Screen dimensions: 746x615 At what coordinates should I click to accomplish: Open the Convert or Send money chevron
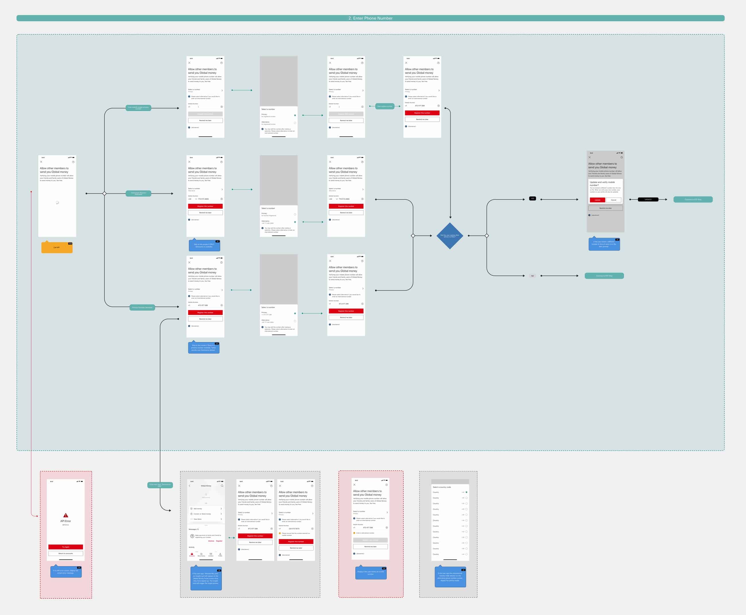tap(221, 514)
